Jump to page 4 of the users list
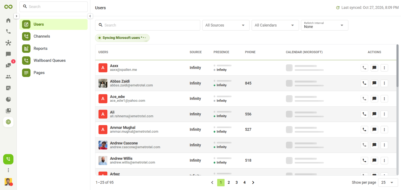 coord(244,182)
